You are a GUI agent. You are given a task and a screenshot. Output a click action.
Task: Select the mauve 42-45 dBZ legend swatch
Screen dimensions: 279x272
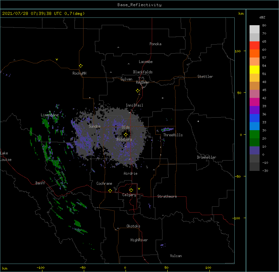(x=254, y=94)
